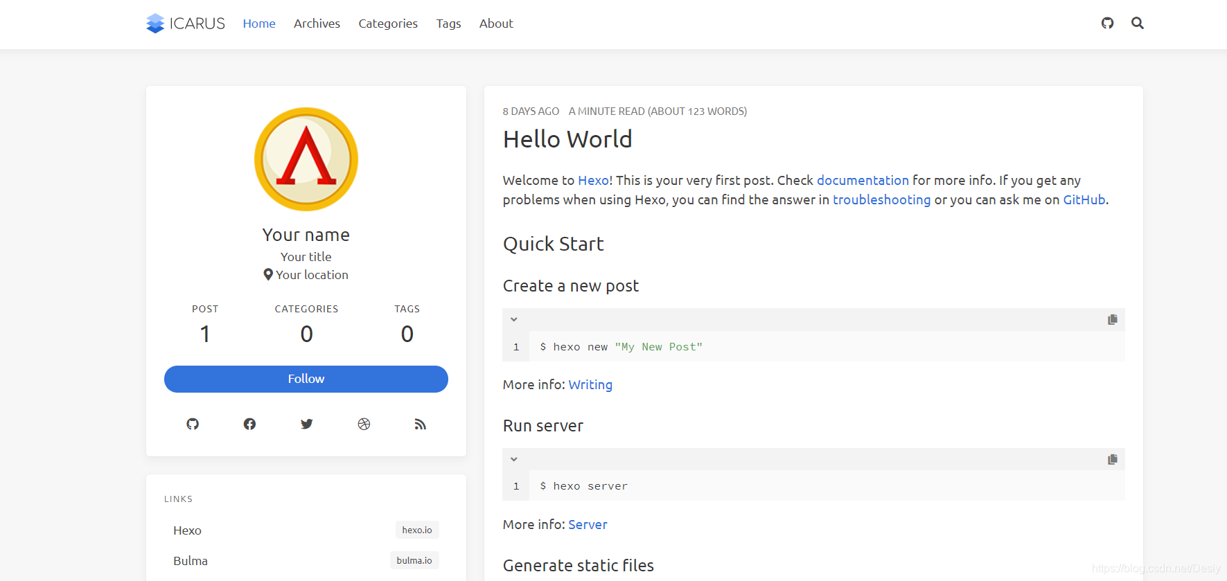The height and width of the screenshot is (581, 1227).
Task: Click the 'Your title' text
Action: [306, 257]
